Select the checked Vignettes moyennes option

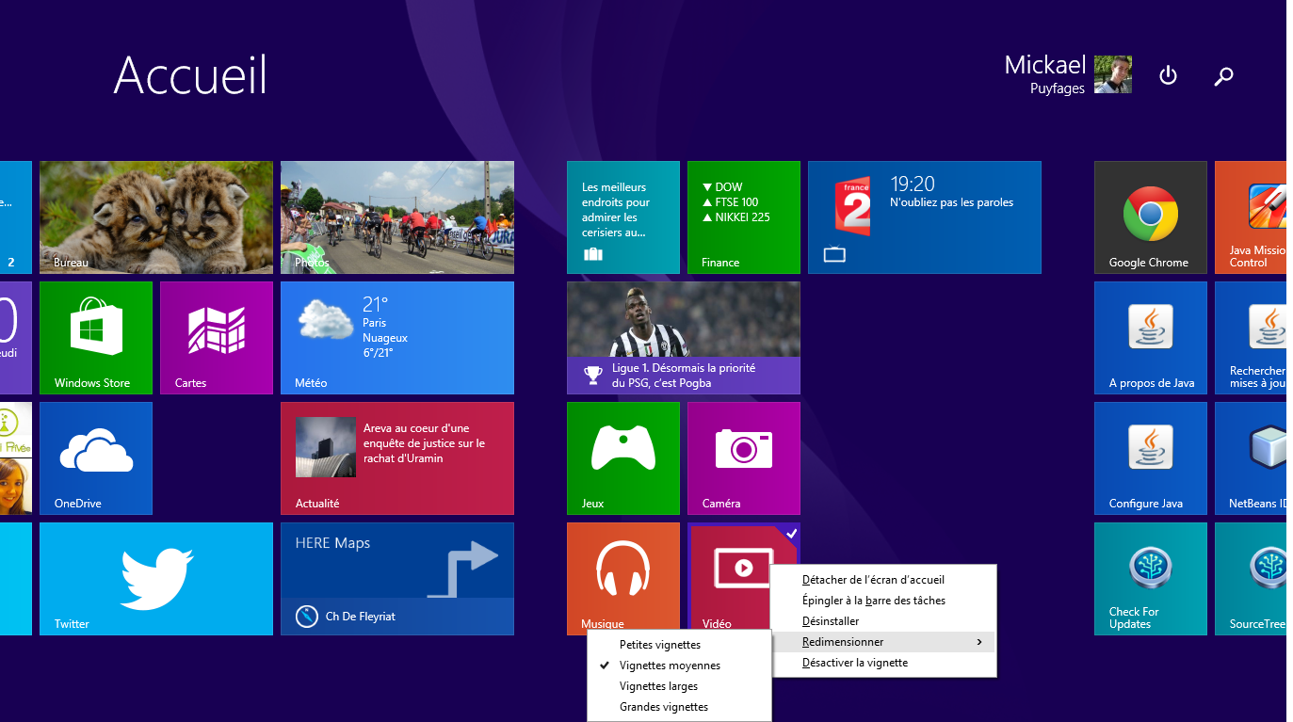(x=679, y=666)
